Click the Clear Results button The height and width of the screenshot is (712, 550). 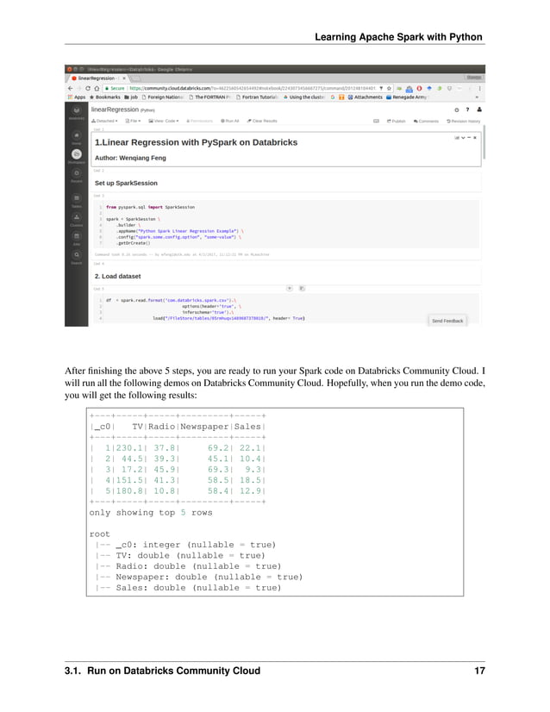tap(262, 122)
